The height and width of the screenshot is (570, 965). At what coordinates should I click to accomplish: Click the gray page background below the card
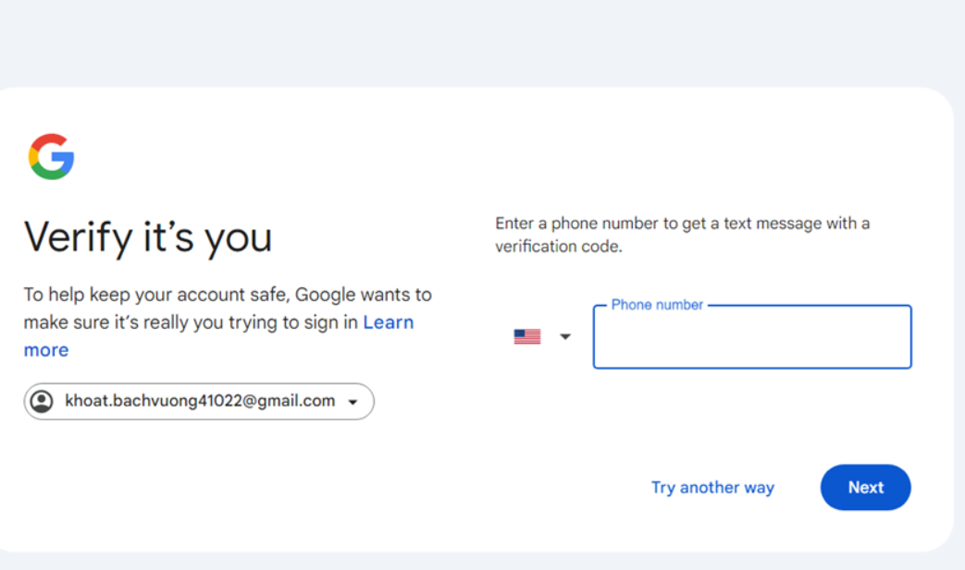(463, 562)
